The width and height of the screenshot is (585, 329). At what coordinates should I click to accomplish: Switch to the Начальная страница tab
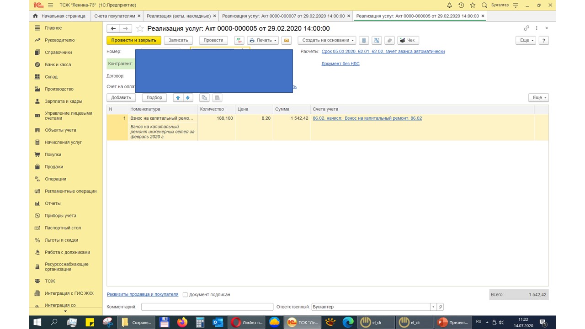tap(59, 16)
